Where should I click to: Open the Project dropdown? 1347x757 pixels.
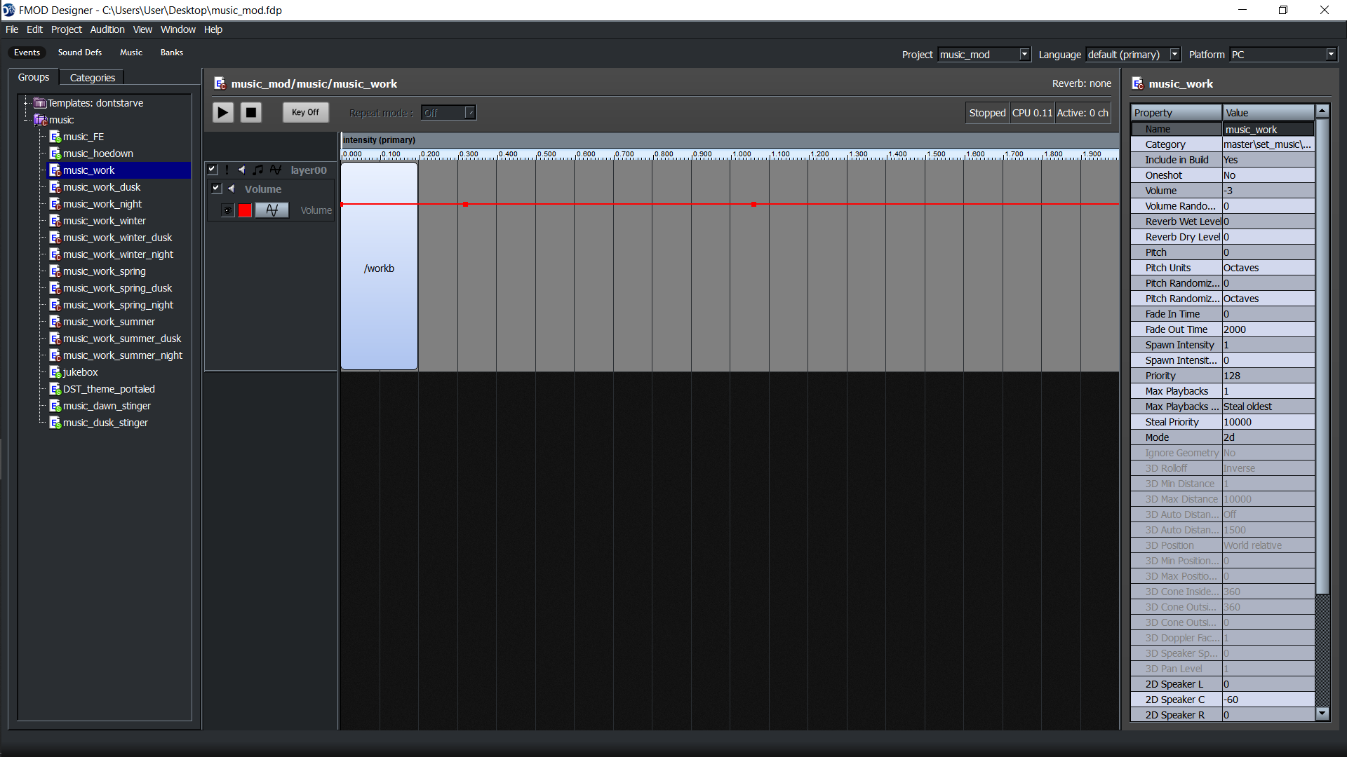tap(1024, 55)
